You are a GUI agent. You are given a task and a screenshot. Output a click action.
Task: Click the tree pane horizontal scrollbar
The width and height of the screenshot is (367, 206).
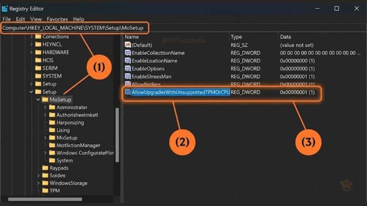pyautogui.click(x=45, y=199)
